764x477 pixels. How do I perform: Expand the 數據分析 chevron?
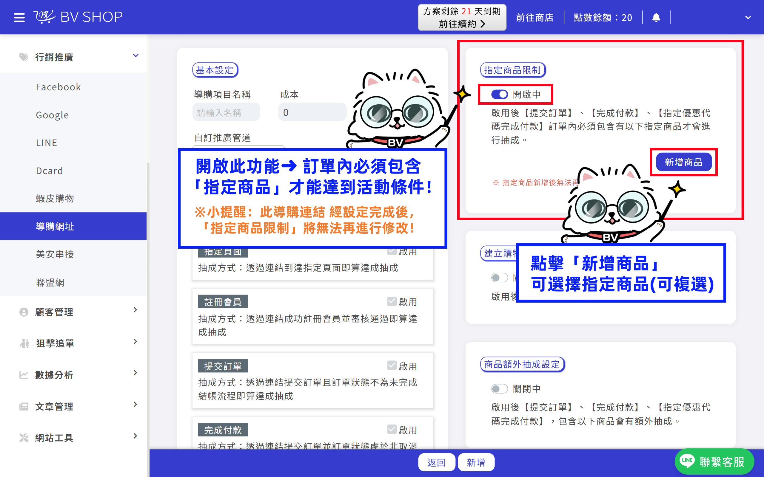click(135, 373)
